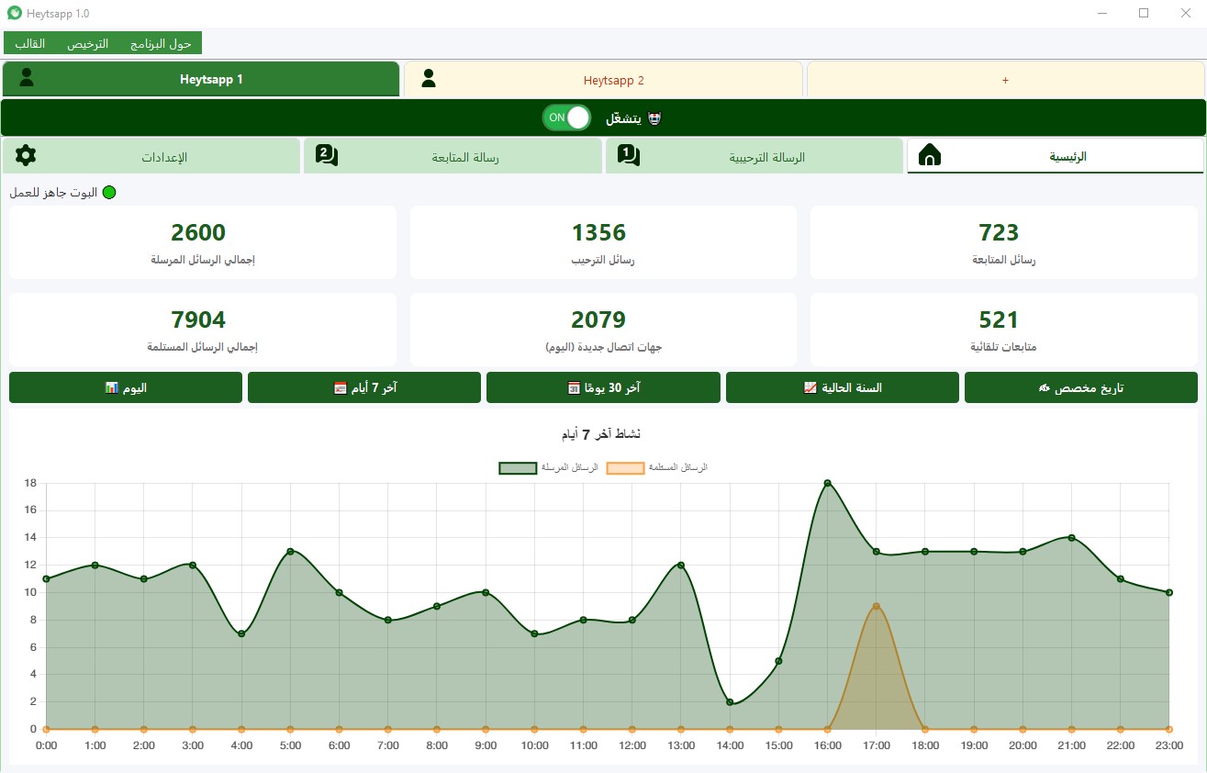Open the حول البرنامج menu
The height and width of the screenshot is (773, 1207).
[x=161, y=43]
